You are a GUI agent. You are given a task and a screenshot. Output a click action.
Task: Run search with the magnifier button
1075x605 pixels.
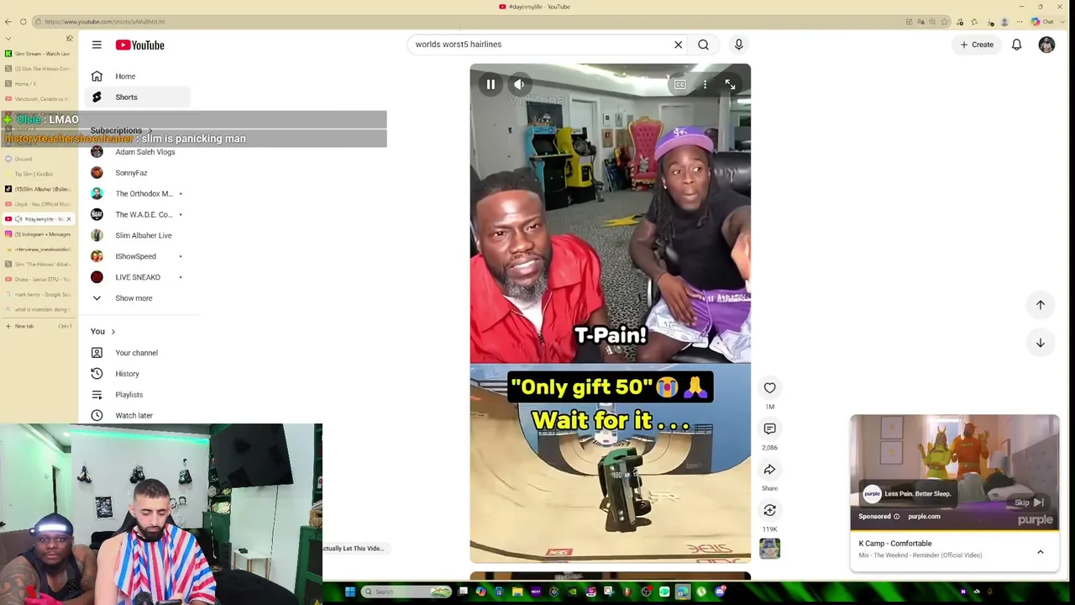click(x=704, y=45)
